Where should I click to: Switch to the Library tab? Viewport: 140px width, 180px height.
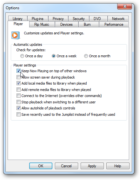click(18, 18)
